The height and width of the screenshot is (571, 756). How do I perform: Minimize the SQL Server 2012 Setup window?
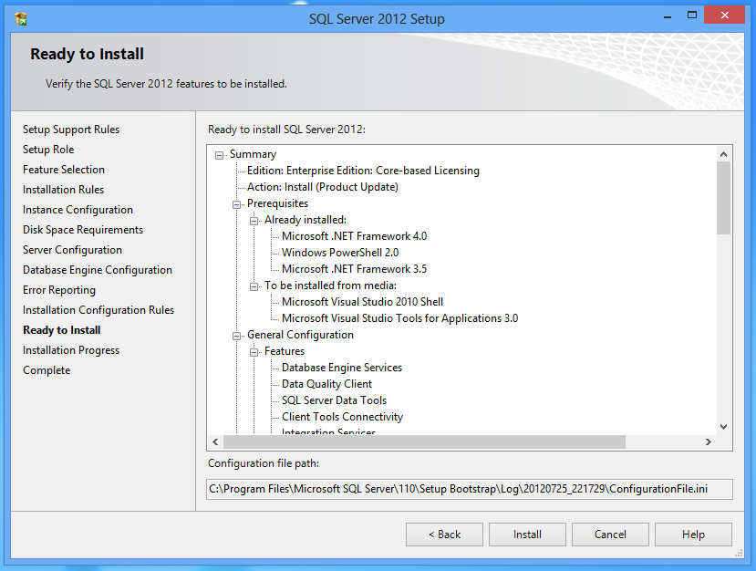pyautogui.click(x=668, y=16)
